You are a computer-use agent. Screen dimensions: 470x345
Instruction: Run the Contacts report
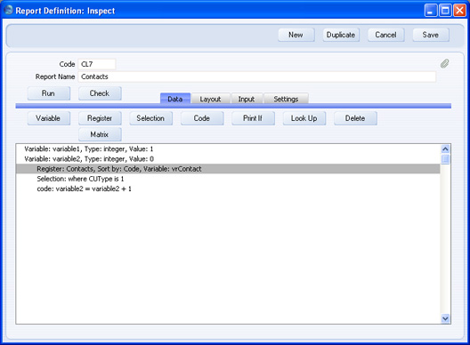coord(49,93)
